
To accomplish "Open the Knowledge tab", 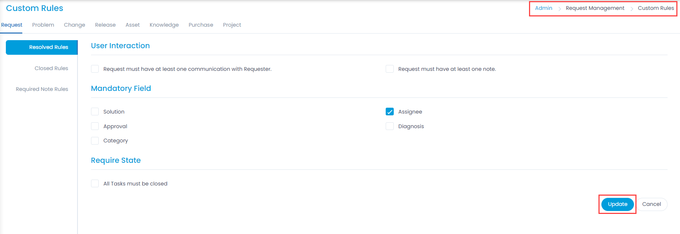I will [x=164, y=25].
